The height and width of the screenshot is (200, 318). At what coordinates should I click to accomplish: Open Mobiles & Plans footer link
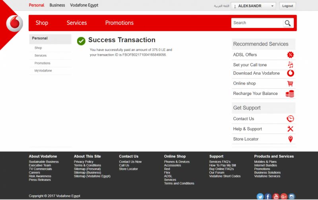point(266,162)
